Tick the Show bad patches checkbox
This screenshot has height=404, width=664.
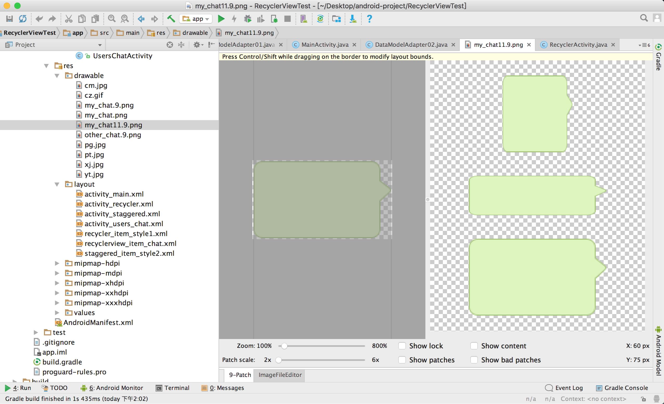474,360
